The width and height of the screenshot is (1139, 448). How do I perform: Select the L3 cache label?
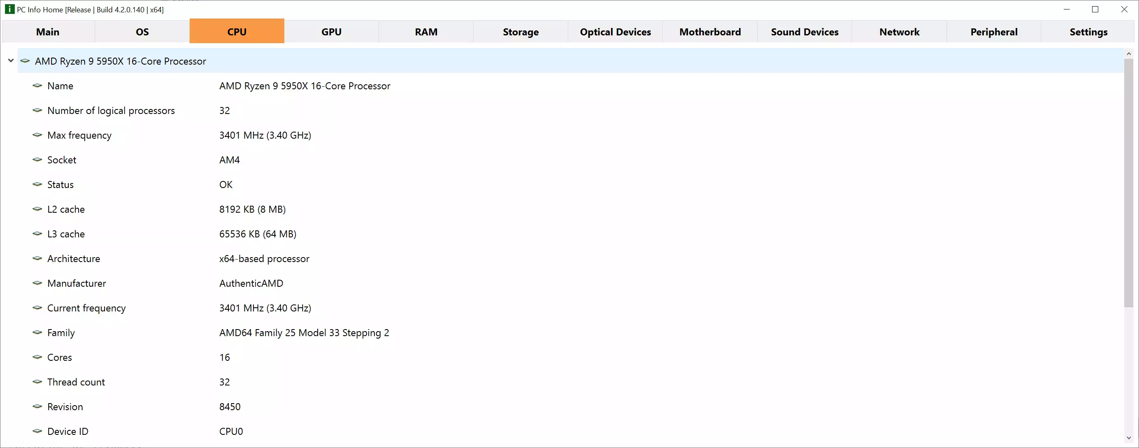click(66, 234)
